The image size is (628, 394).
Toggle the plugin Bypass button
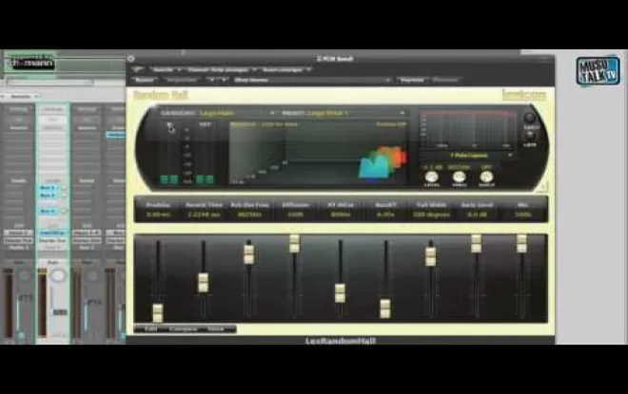click(x=145, y=80)
